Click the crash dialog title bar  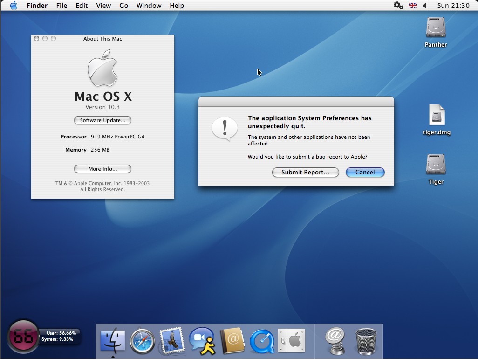coord(296,102)
